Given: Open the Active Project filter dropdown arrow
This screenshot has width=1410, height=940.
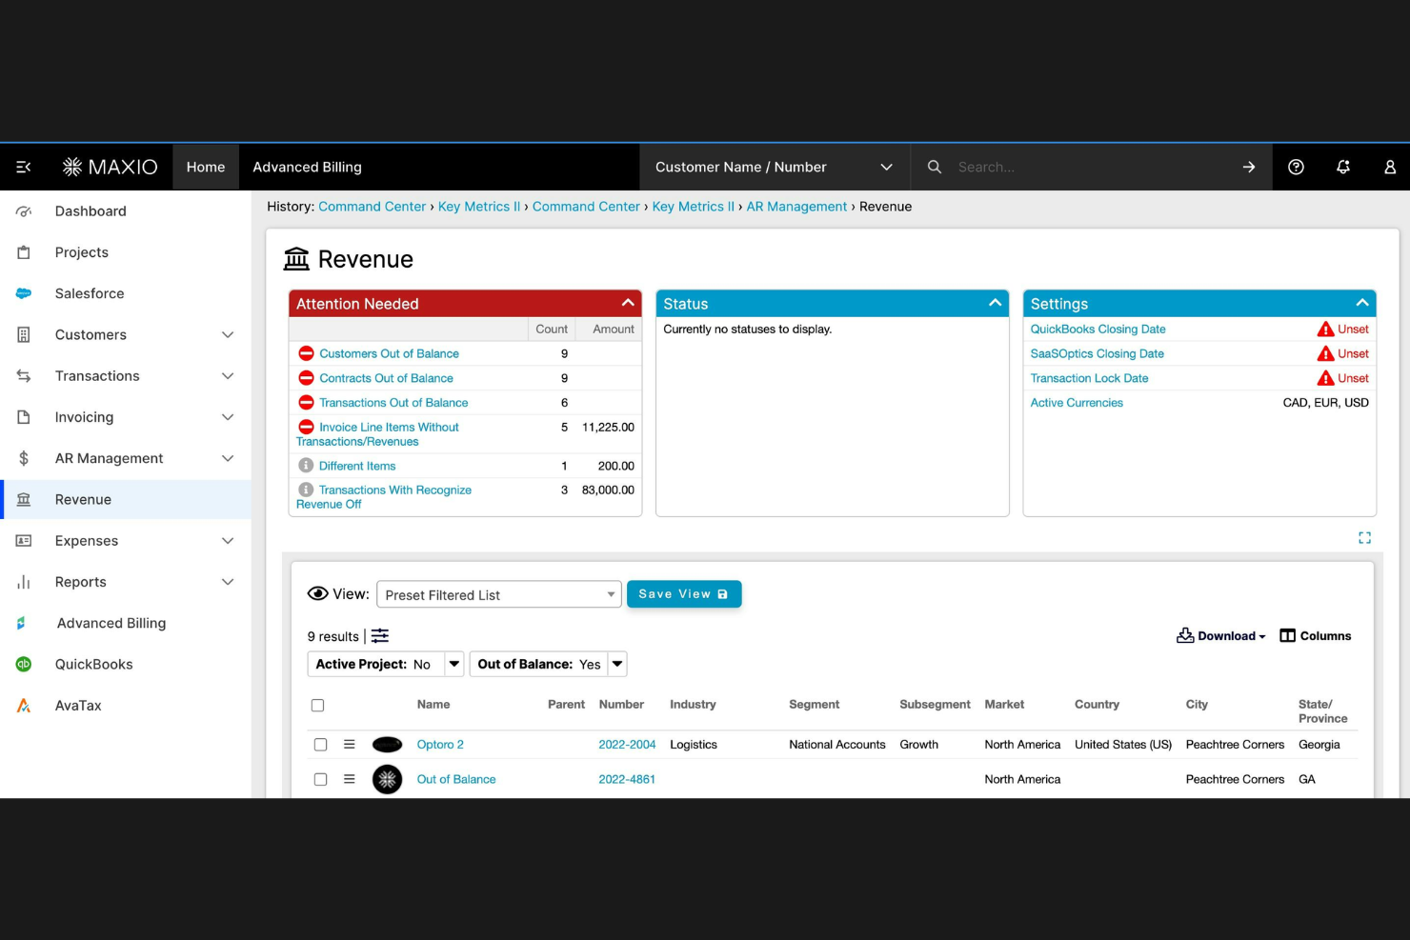Looking at the screenshot, I should click(x=453, y=664).
